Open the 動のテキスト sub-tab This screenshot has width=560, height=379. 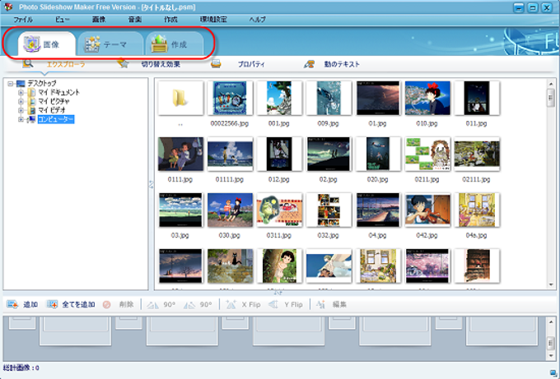pos(342,64)
